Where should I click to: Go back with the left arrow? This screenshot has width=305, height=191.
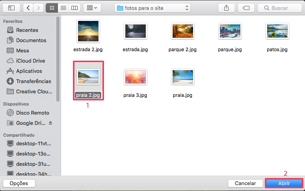(x=28, y=8)
